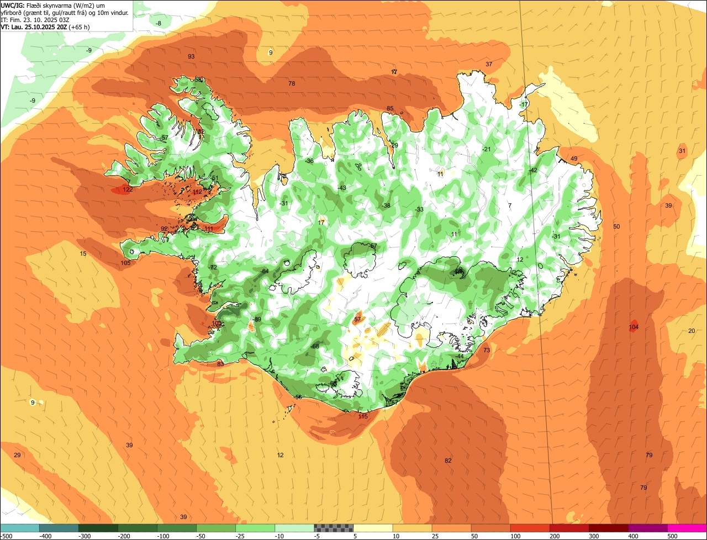Click the teal -500 to -400 legend swatch

(x=20, y=528)
